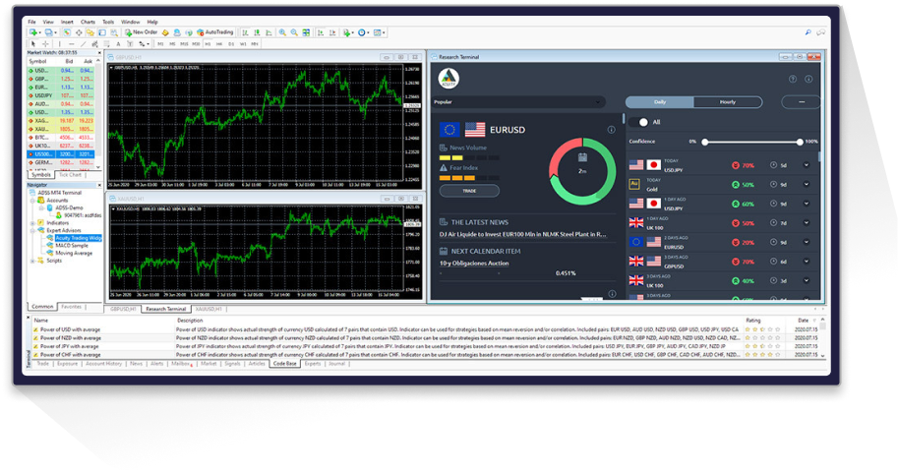Screen dimensions: 898x472
Task: Select the text label A tool
Action: coord(118,43)
